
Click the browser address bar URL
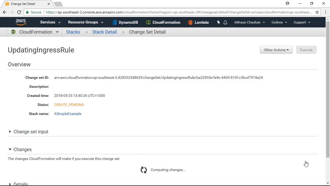pyautogui.click(x=178, y=12)
